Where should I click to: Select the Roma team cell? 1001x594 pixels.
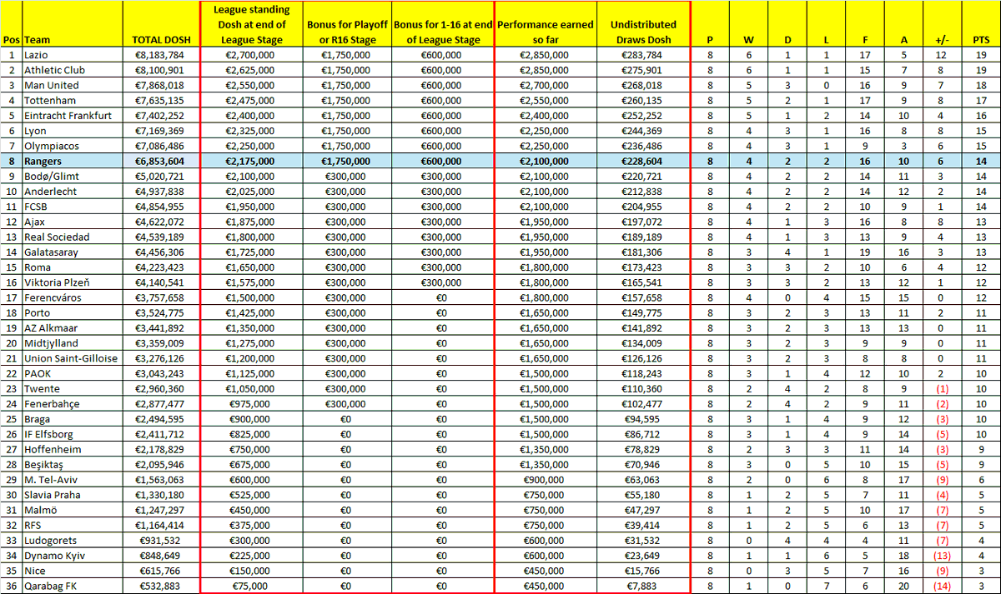pos(73,267)
